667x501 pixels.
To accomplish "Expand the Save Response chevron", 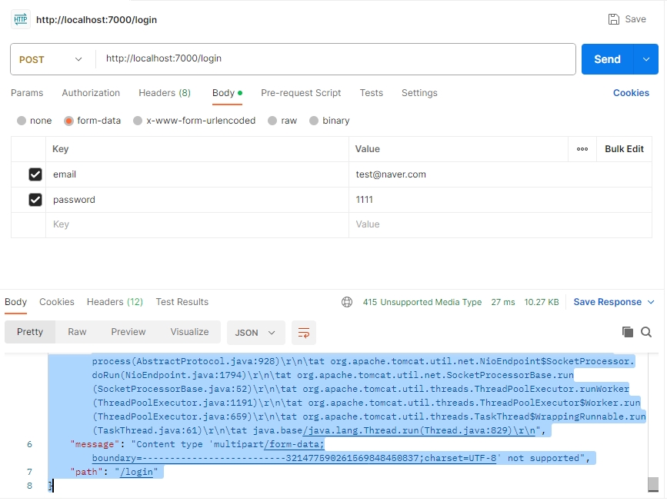I will pyautogui.click(x=651, y=302).
